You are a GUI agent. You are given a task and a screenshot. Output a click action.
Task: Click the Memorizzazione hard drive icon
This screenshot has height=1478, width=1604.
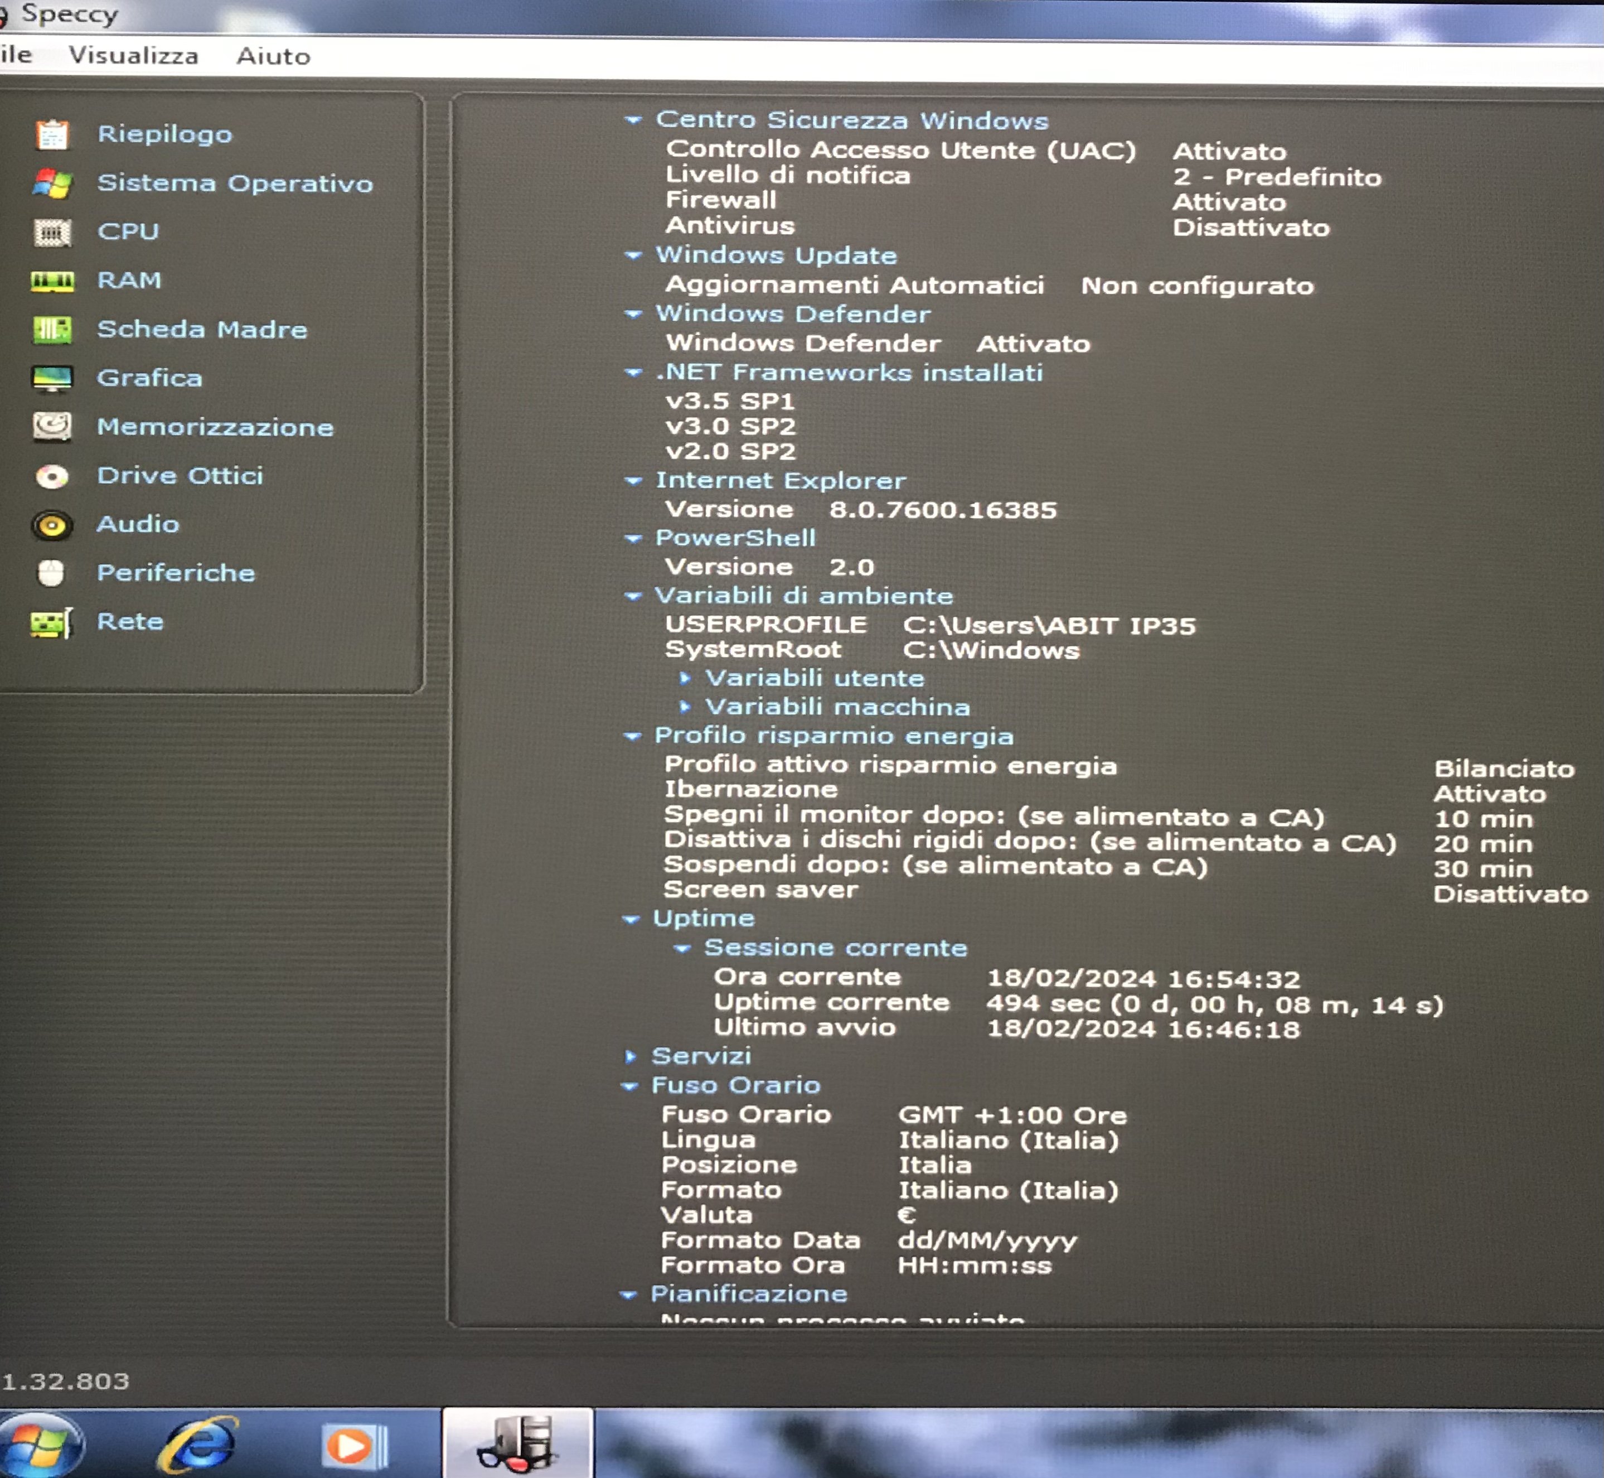[53, 427]
